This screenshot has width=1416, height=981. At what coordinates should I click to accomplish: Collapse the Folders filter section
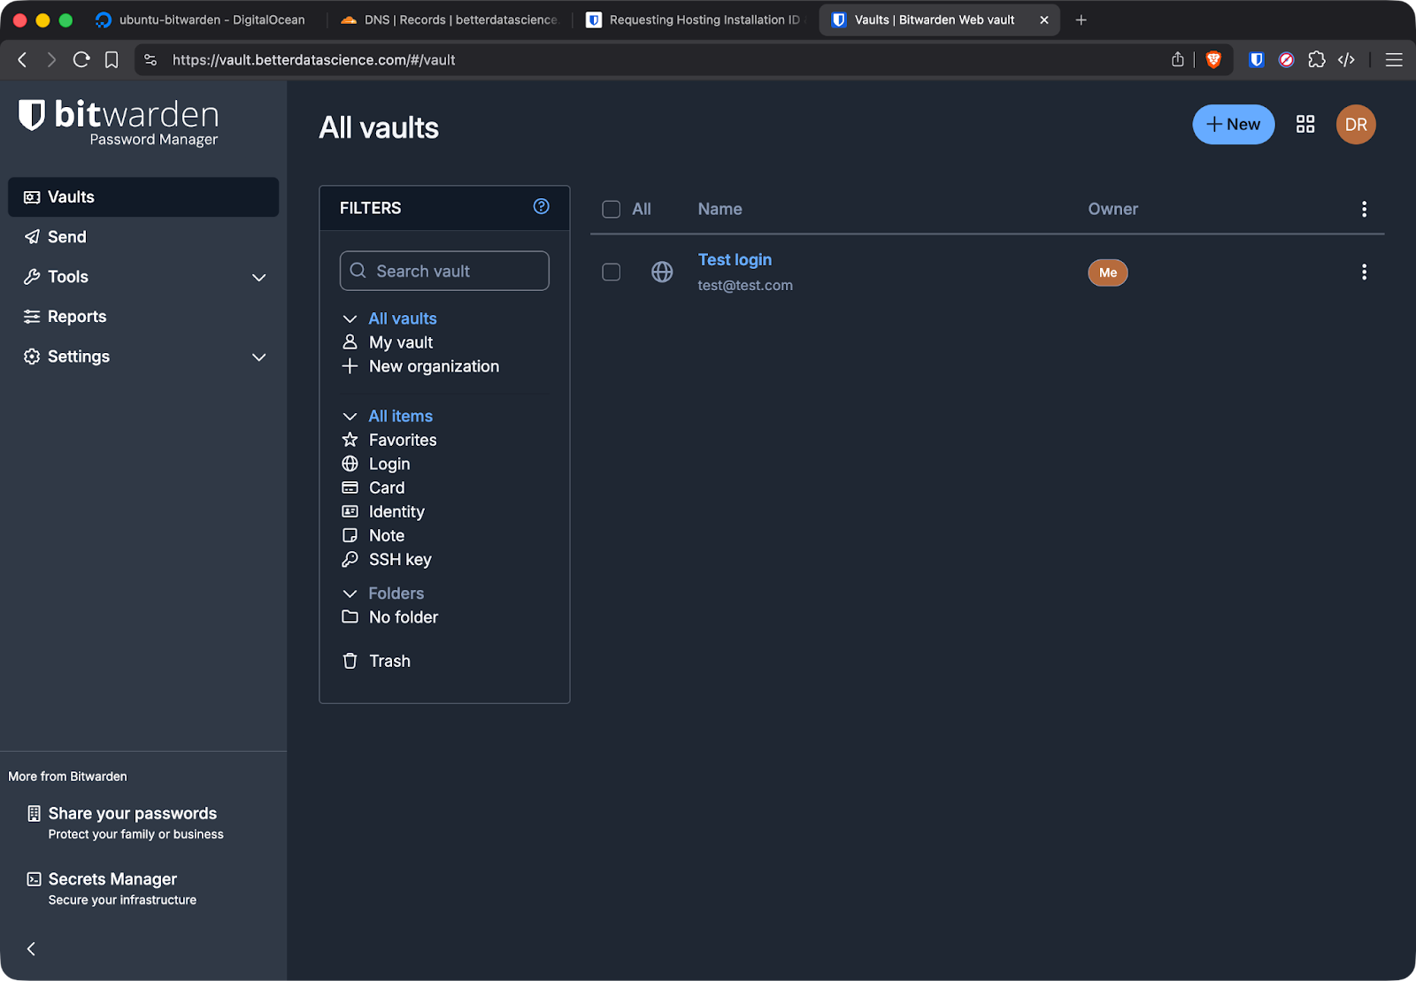pos(350,594)
